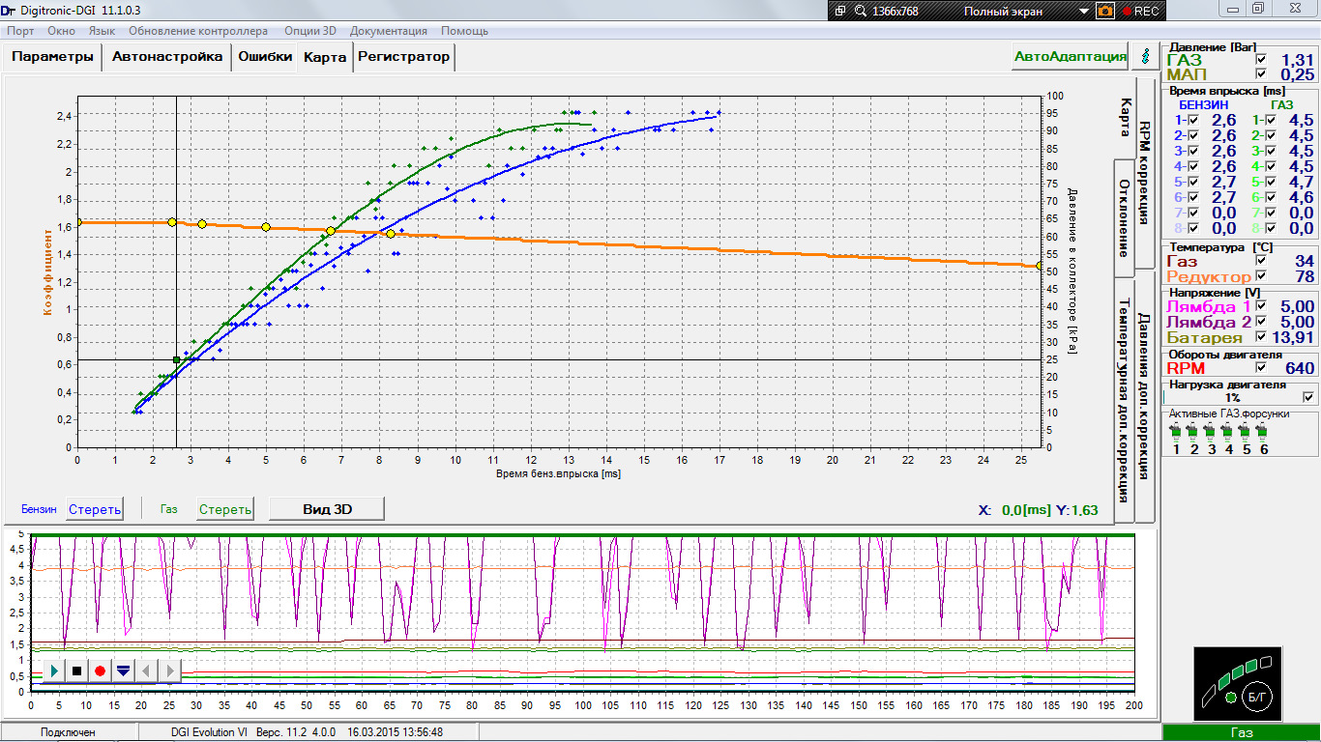Switch to the Параметры tab
1321x742 pixels.
[53, 57]
